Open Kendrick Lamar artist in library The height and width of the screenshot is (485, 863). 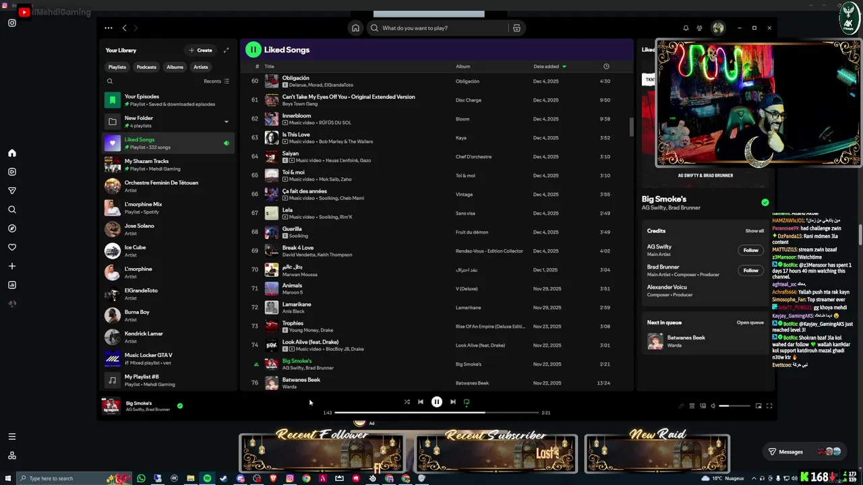169,337
